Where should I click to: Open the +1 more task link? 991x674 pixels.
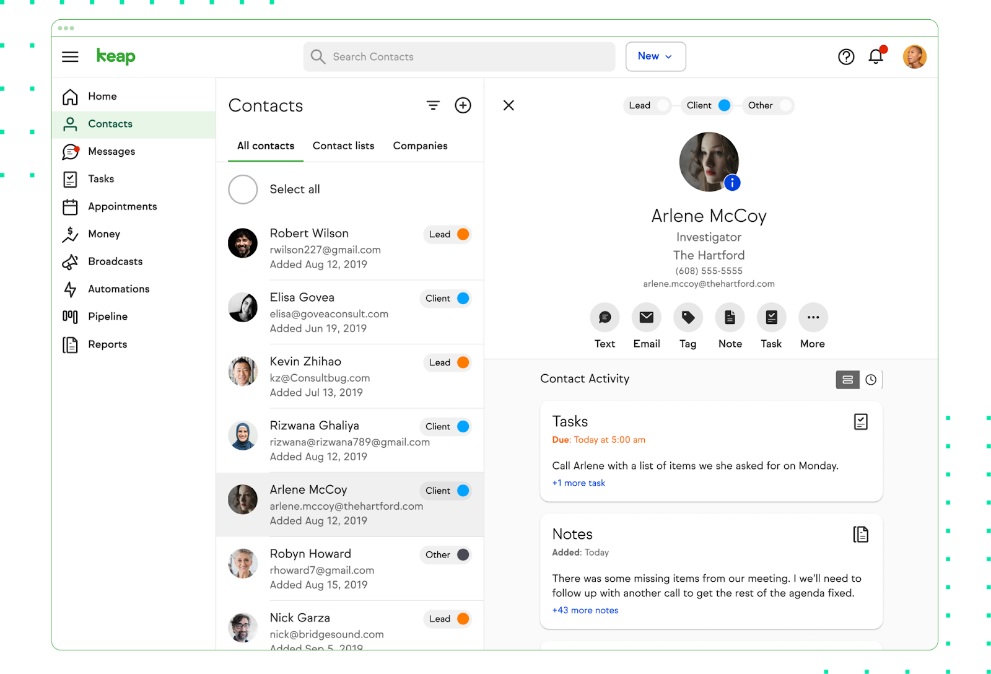pos(578,483)
